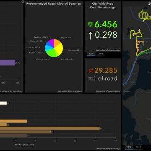Switch to 2018 tab under Road Condition Average
This screenshot has width=151, height=151.
pyautogui.click(x=101, y=54)
